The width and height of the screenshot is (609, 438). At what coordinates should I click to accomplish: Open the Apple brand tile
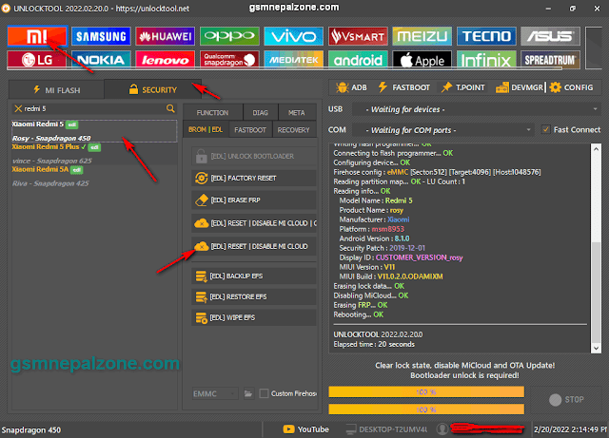422,59
